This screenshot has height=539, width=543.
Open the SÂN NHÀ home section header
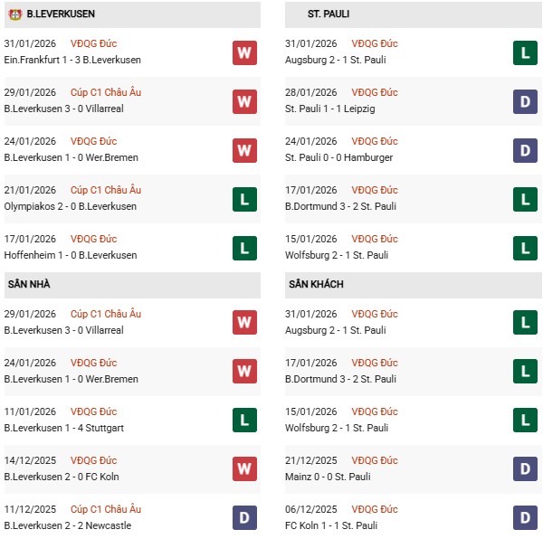(x=29, y=284)
